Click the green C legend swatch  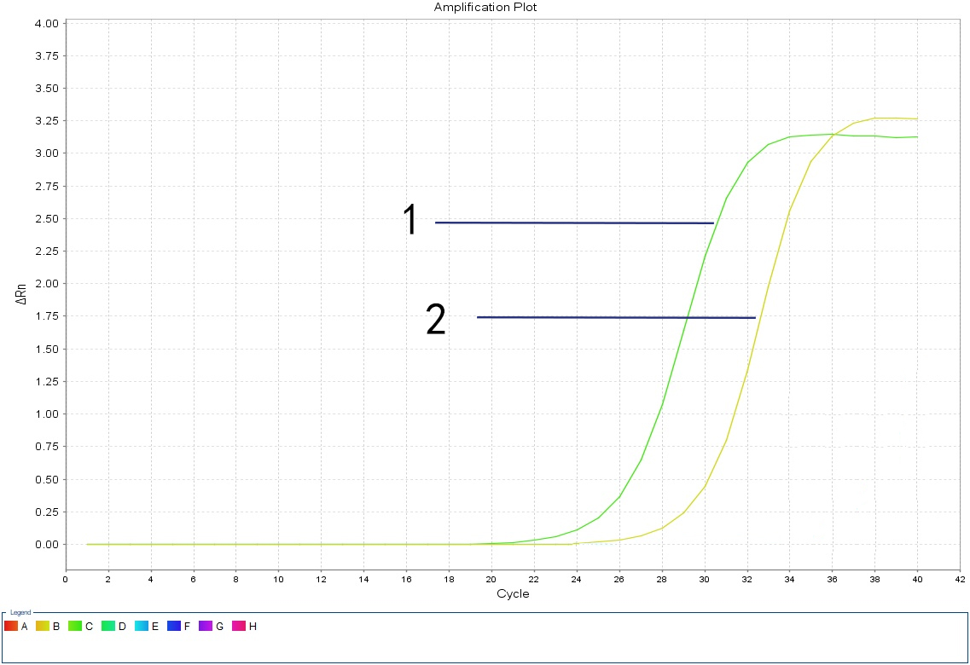(x=76, y=627)
